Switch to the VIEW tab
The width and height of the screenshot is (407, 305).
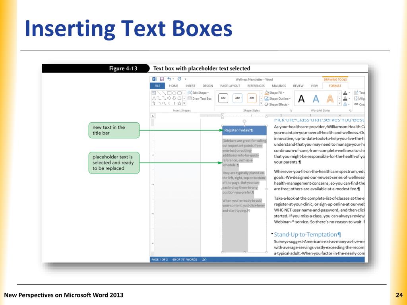[x=314, y=86]
